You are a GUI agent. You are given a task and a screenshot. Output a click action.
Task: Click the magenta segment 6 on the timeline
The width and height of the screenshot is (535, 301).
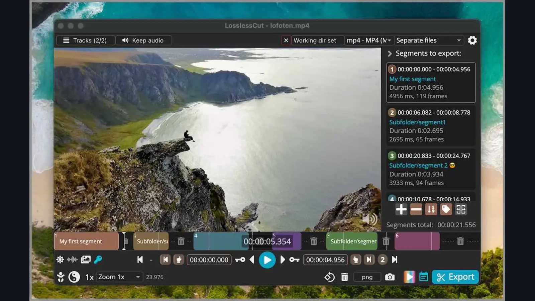417,241
